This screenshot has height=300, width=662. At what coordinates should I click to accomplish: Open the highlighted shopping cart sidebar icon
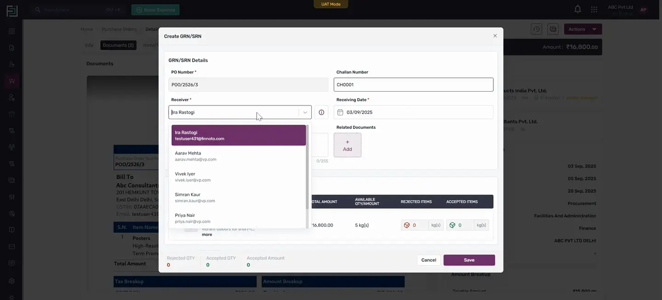click(x=11, y=81)
